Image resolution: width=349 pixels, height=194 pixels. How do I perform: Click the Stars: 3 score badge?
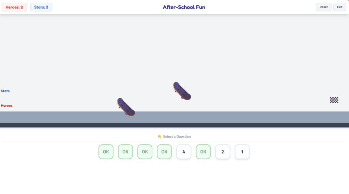point(41,7)
